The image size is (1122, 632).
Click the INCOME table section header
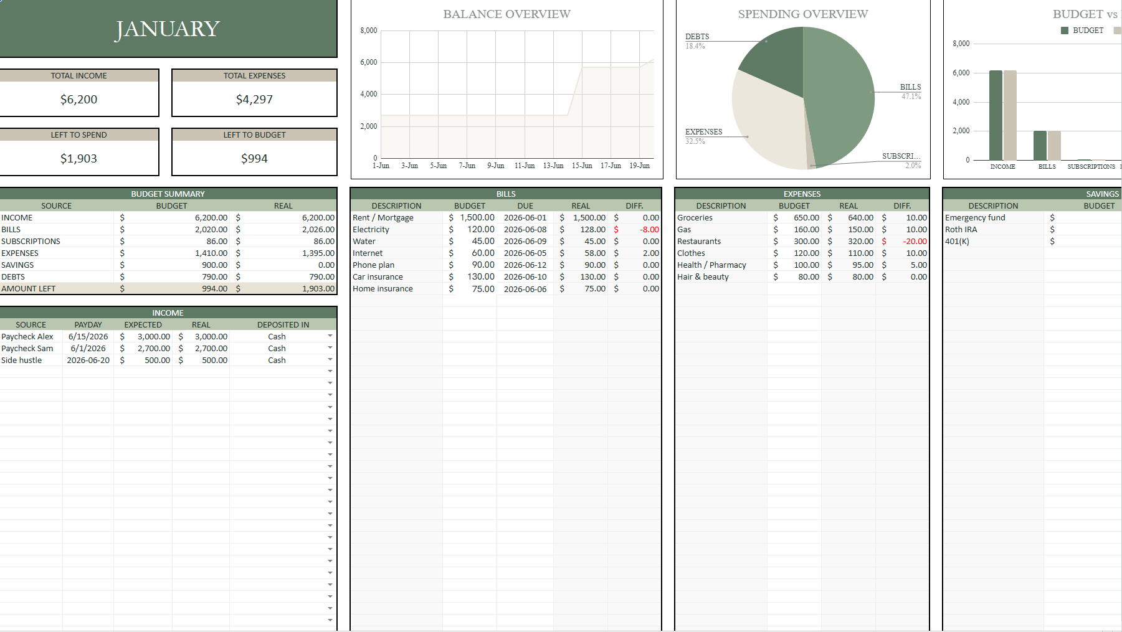(168, 313)
